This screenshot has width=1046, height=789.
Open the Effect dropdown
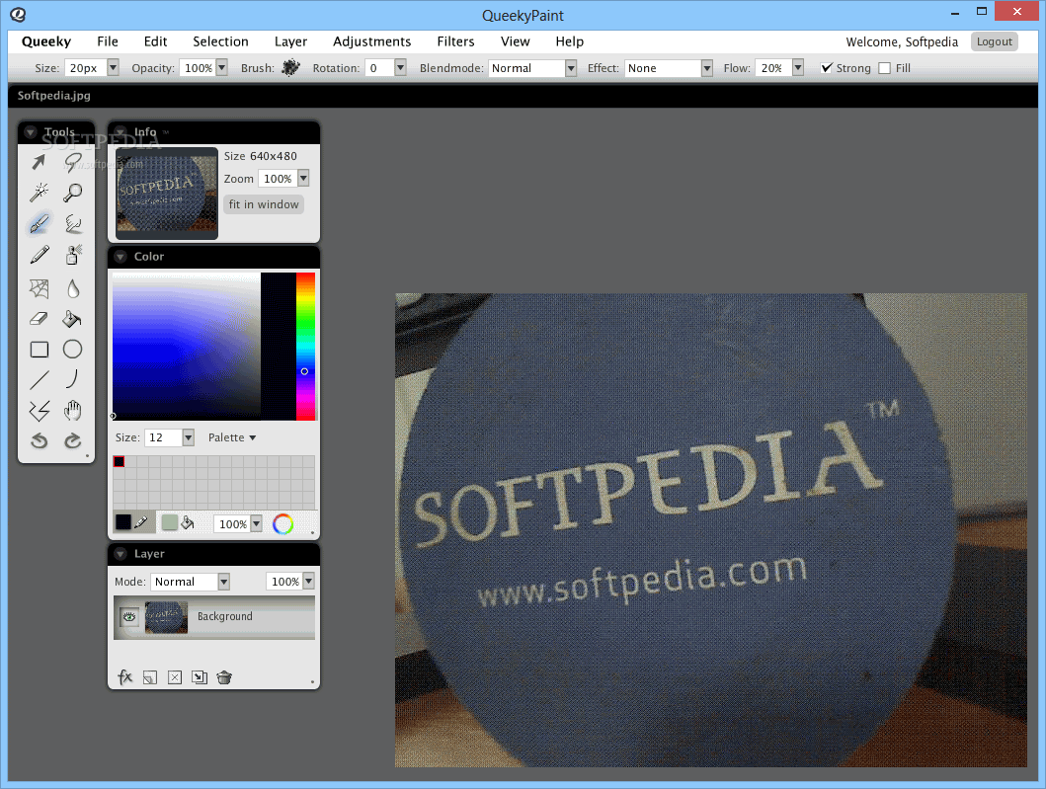point(707,68)
